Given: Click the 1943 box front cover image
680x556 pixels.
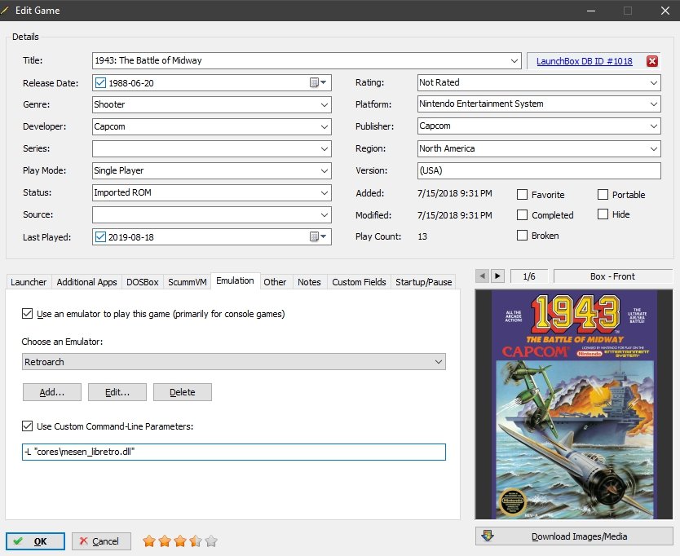Looking at the screenshot, I should [x=574, y=404].
